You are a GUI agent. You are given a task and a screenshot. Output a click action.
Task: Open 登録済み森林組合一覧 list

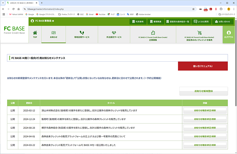[177, 22]
